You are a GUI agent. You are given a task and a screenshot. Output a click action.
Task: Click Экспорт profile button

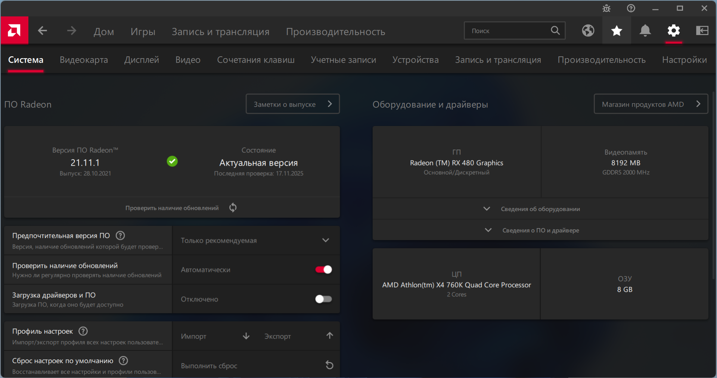(x=298, y=336)
